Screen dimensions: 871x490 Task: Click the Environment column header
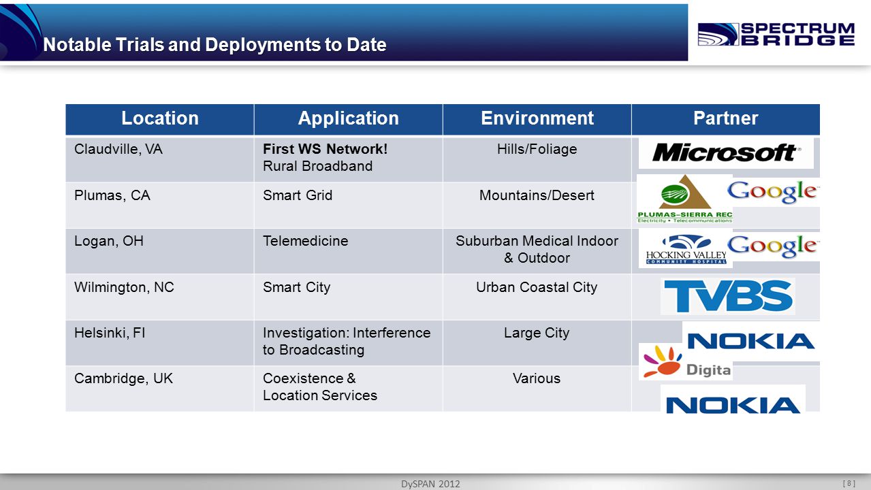click(537, 119)
